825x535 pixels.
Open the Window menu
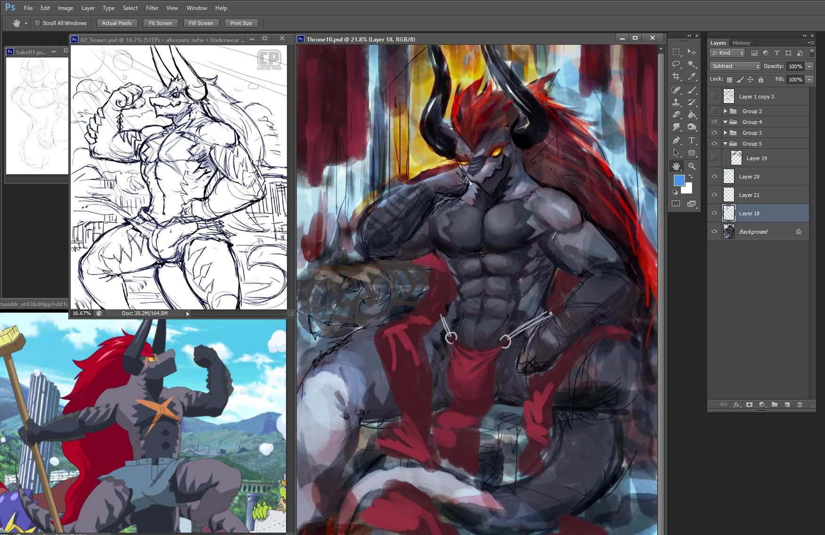point(197,8)
